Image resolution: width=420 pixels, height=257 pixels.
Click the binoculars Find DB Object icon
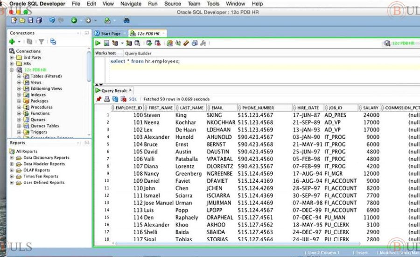pos(126,21)
